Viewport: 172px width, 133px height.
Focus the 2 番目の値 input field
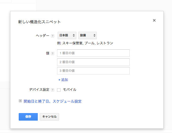[x=93, y=62]
